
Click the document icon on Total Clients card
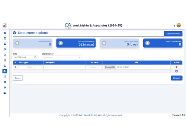click(17, 43)
